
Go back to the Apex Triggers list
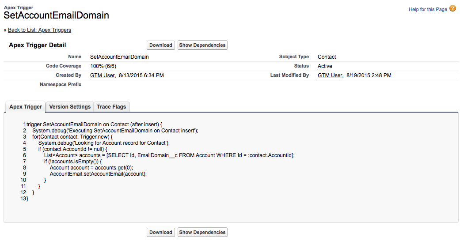tap(39, 30)
